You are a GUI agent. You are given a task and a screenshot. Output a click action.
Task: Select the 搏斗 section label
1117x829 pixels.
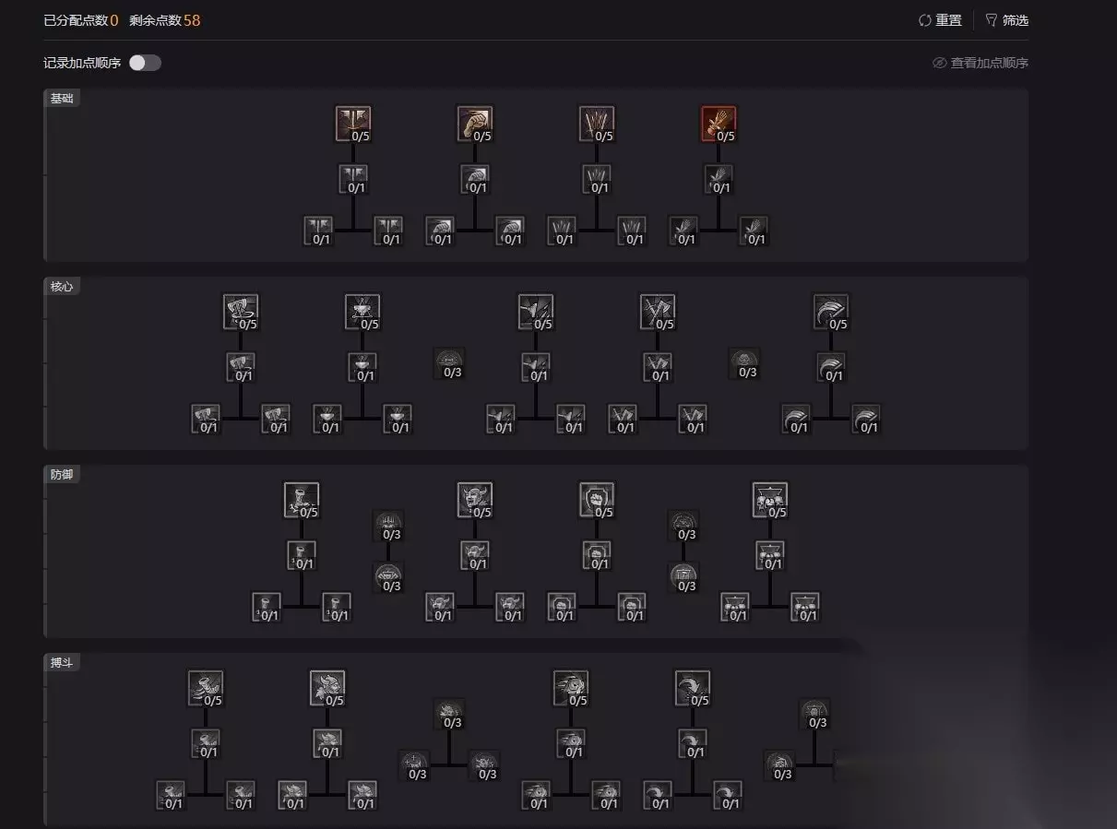(x=62, y=662)
